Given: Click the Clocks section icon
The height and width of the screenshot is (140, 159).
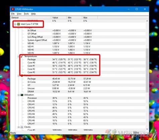Looking at the screenshot, I should (22, 127).
